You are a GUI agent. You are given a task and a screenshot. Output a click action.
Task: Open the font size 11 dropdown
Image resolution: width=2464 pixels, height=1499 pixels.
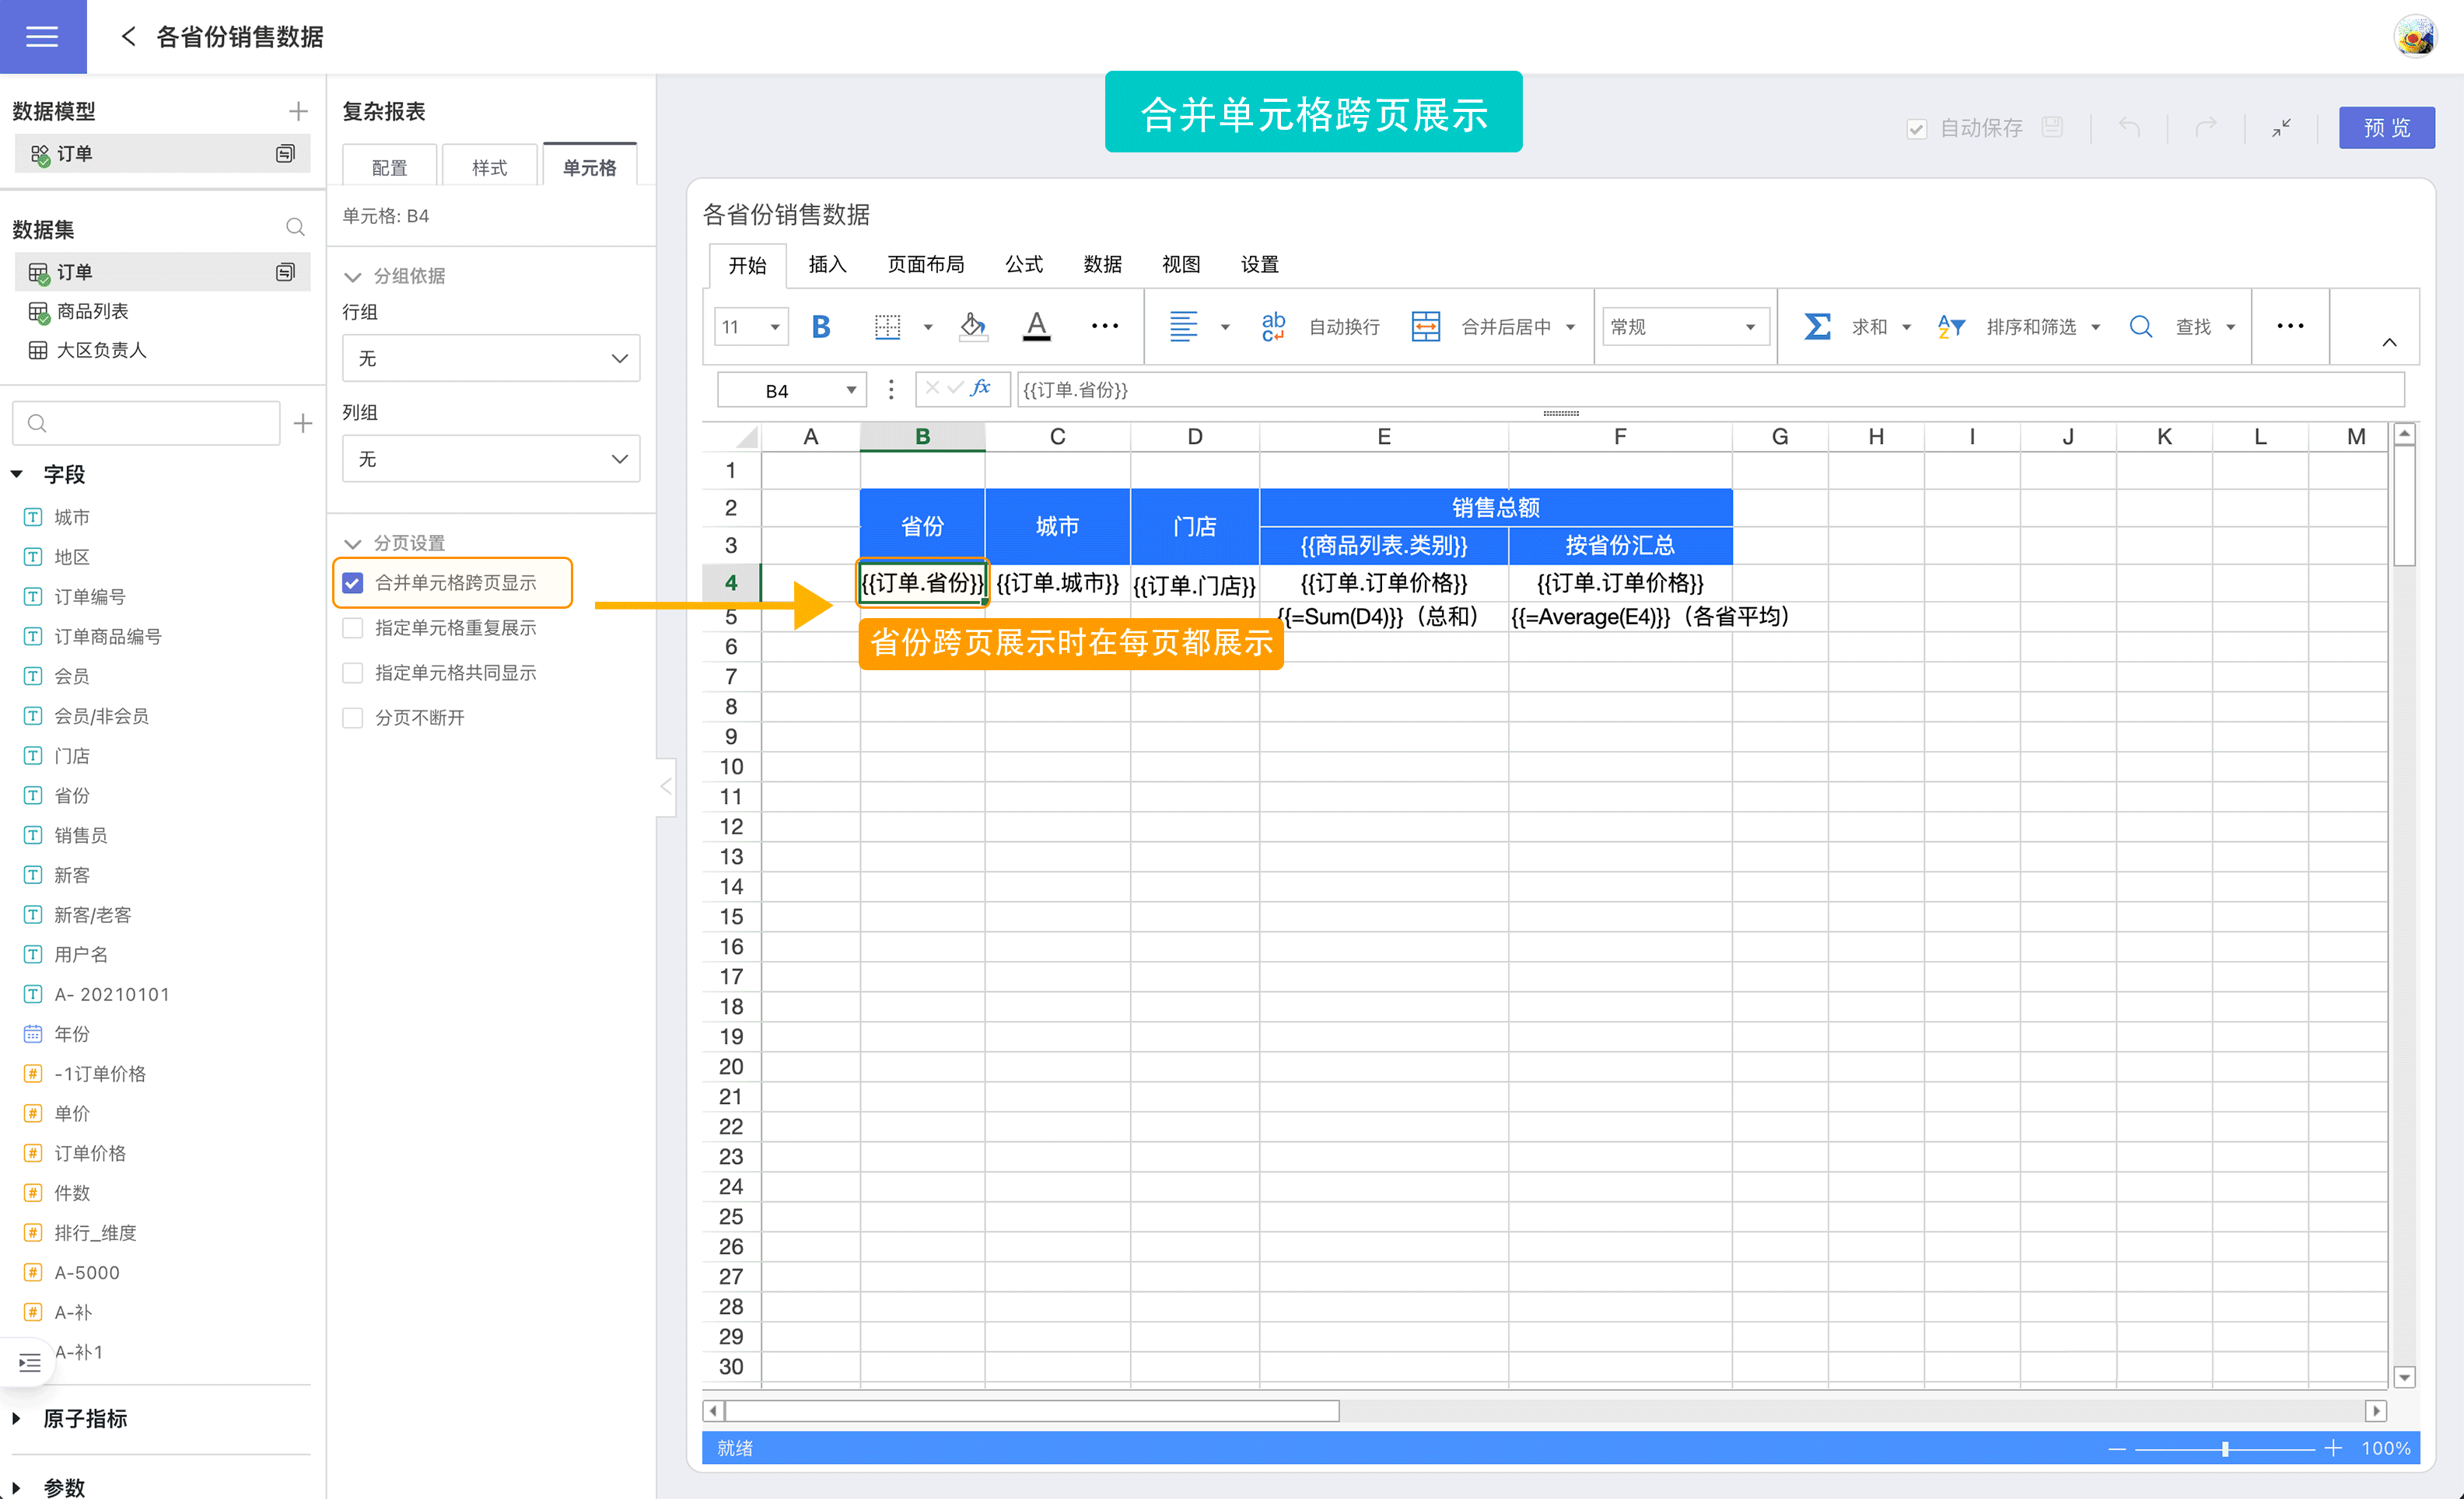pos(773,327)
